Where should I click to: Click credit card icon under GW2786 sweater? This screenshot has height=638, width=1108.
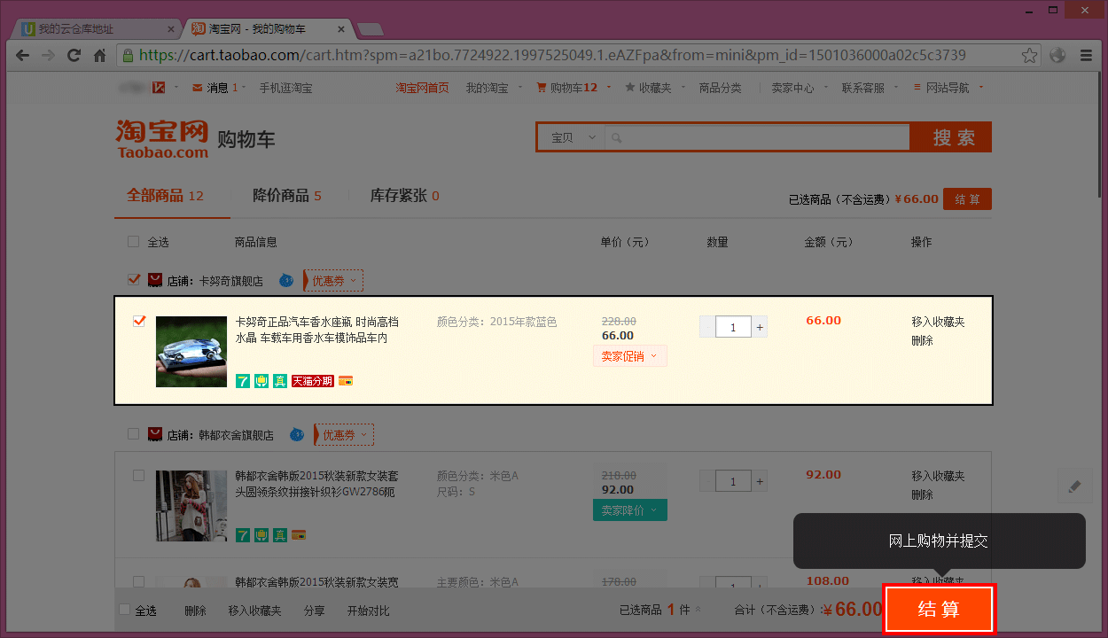[300, 534]
